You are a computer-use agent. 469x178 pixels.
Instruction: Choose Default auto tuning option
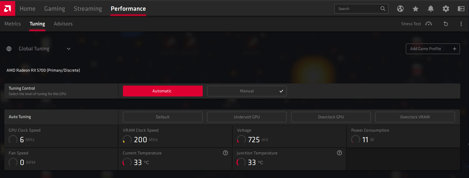click(163, 117)
